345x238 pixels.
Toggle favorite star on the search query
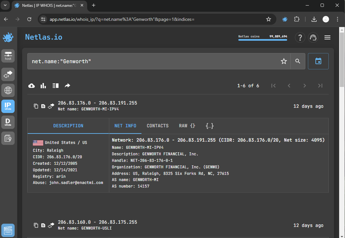click(x=284, y=61)
